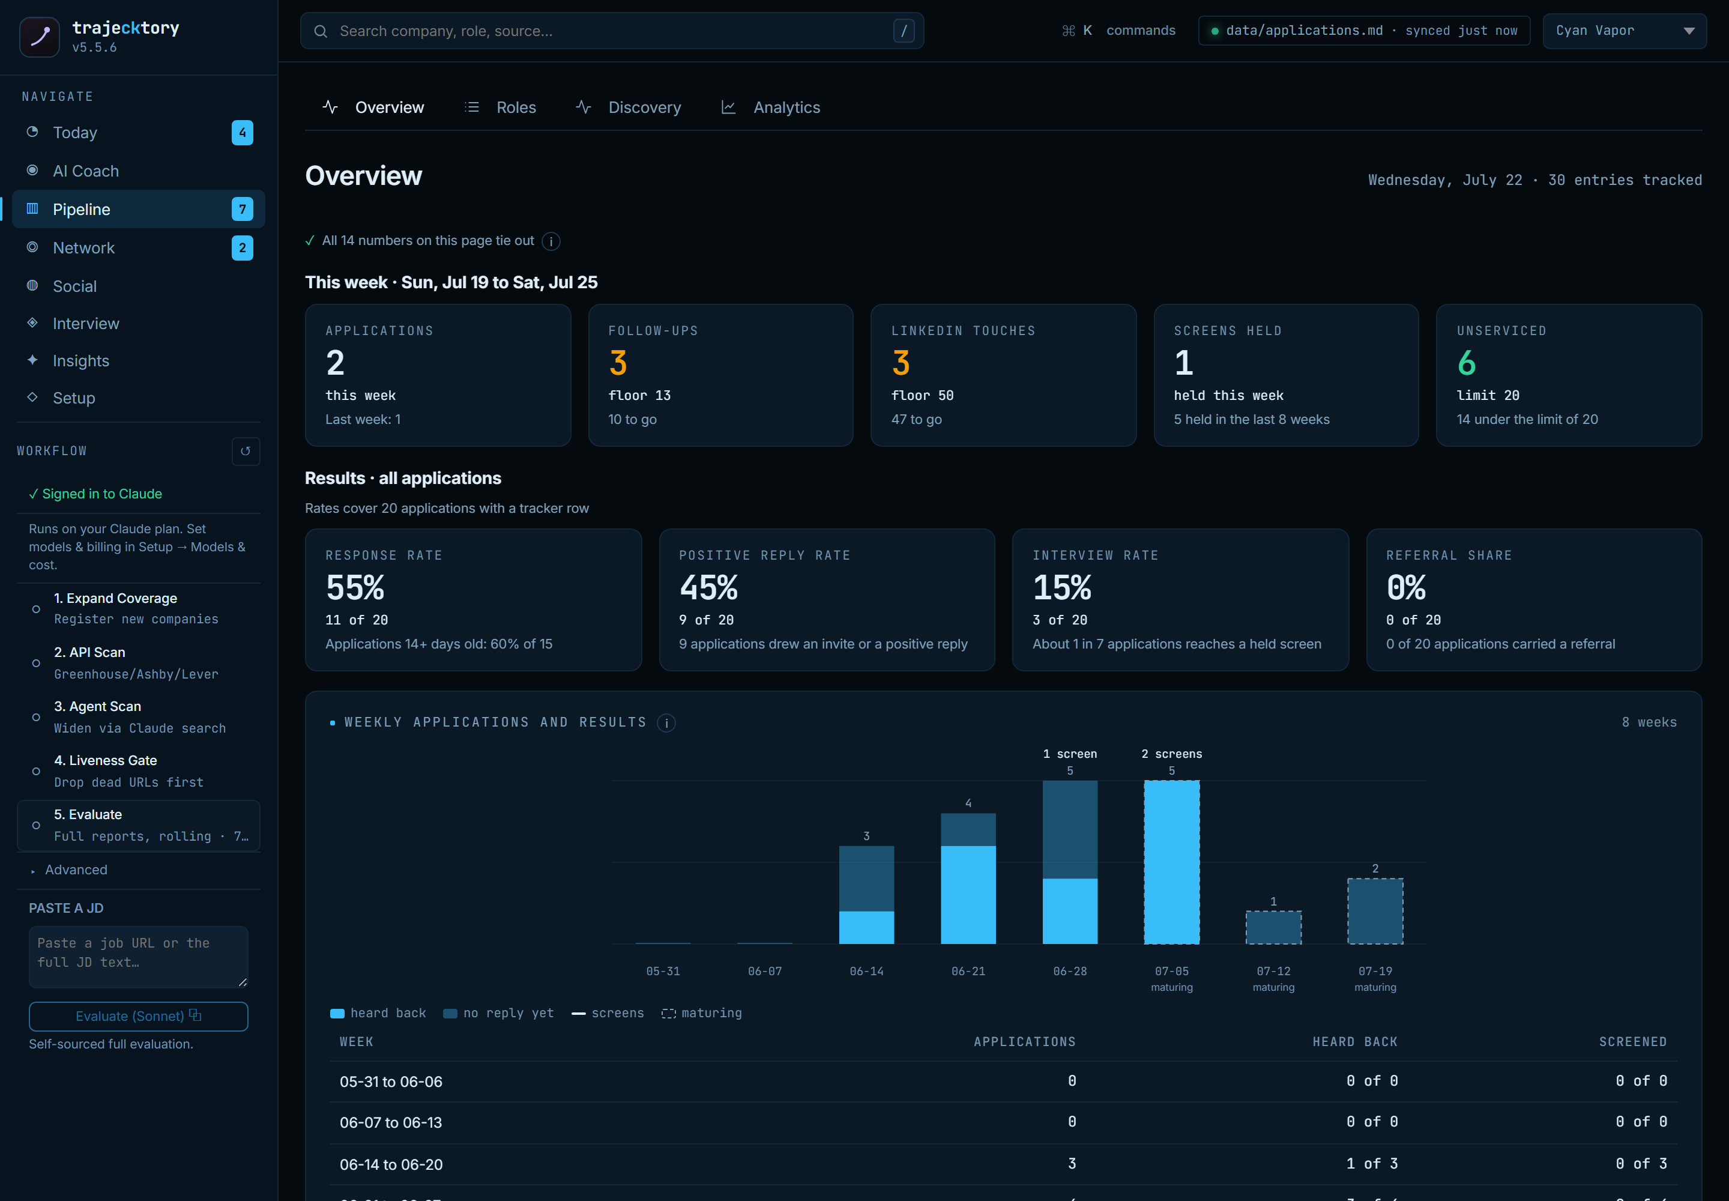
Task: Click the data/applications.md sync status pill
Action: click(x=1364, y=31)
